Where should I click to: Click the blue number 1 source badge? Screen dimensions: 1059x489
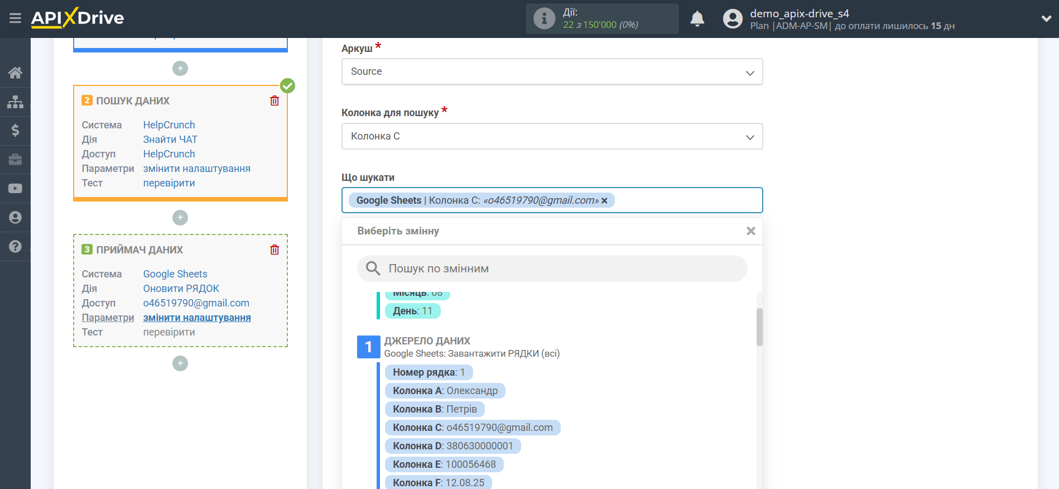pos(368,347)
